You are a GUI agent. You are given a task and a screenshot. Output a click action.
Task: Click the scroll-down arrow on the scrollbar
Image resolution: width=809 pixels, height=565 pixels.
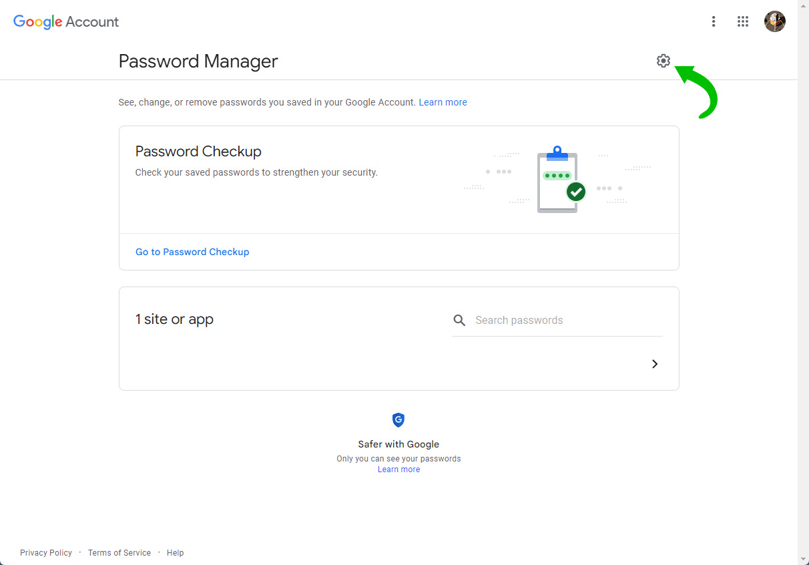tap(804, 560)
